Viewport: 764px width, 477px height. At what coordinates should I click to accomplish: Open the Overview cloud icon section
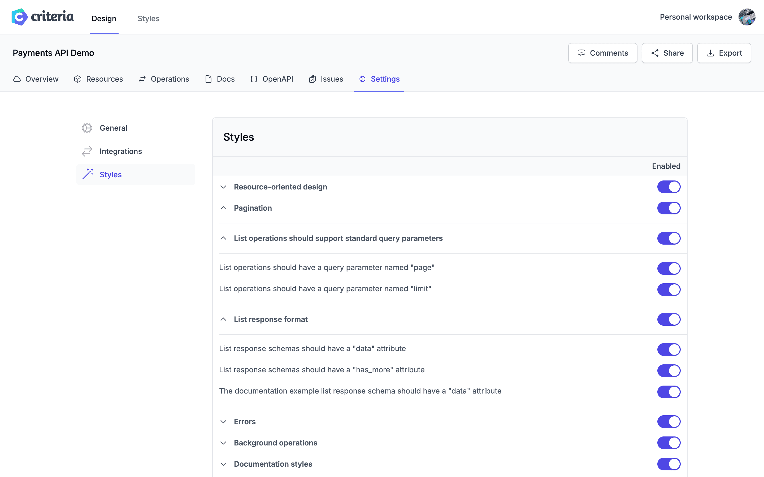click(17, 79)
